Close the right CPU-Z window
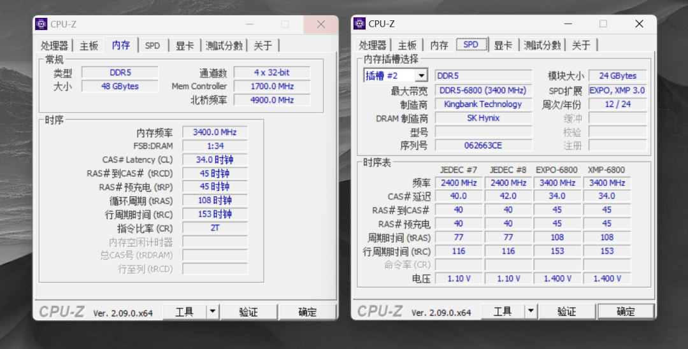Viewport: 688px width, 349px height. tap(640, 24)
